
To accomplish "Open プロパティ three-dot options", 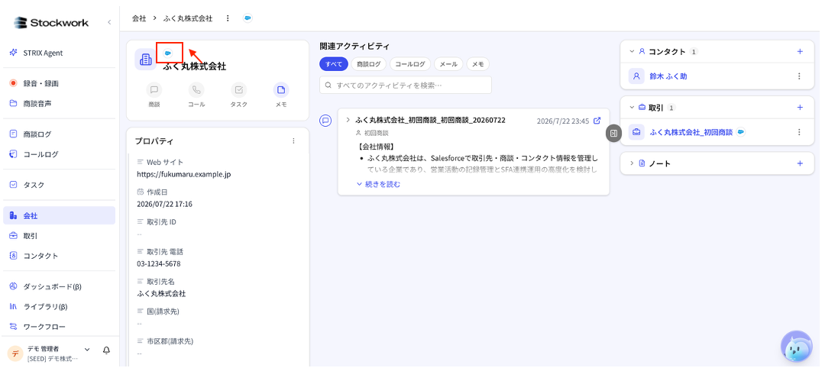I will pos(293,141).
